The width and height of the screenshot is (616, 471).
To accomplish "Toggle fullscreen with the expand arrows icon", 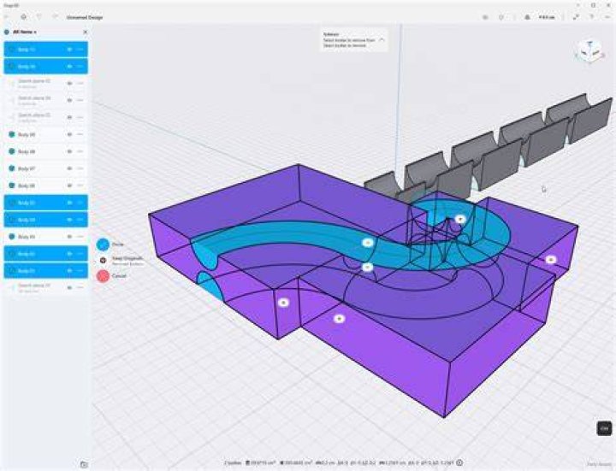I will 576,17.
